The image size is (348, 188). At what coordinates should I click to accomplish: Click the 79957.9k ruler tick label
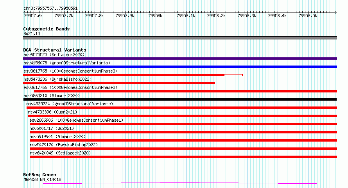coord(125,16)
